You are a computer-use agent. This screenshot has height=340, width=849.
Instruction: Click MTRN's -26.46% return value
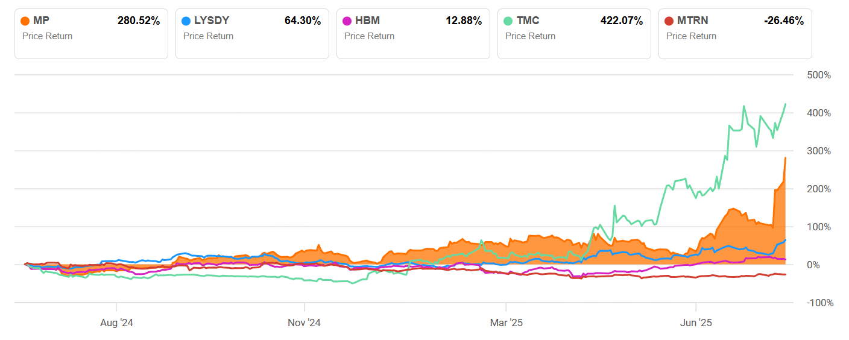point(783,21)
